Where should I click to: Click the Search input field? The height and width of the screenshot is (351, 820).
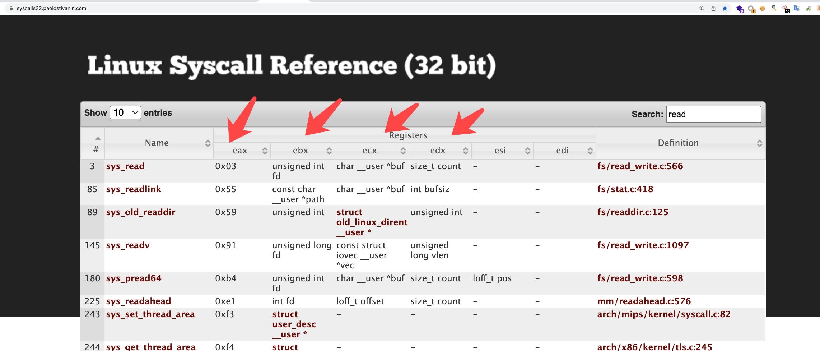[x=713, y=114]
